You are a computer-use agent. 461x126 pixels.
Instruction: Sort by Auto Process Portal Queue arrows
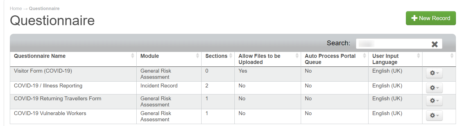click(x=364, y=56)
